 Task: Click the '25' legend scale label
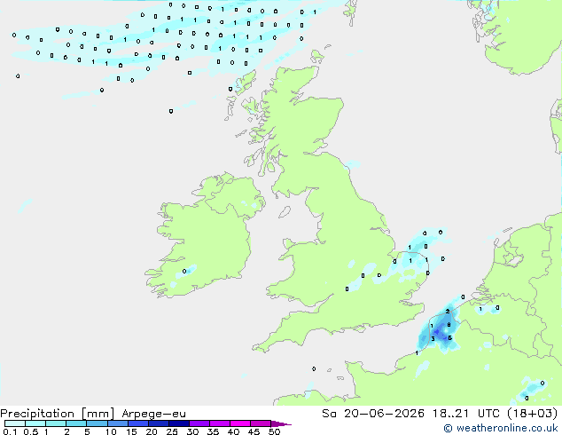point(172,431)
